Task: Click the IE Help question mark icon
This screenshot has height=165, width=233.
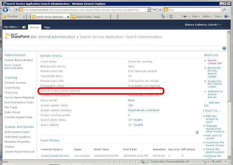Action: (x=226, y=16)
